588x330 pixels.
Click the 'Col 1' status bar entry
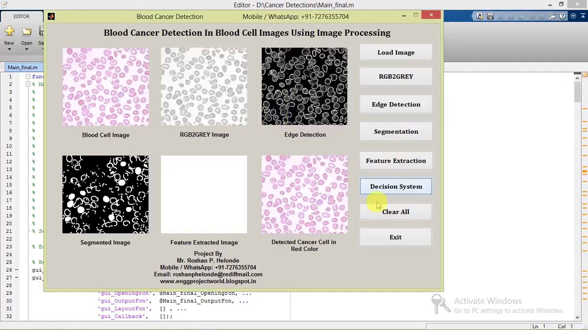[565, 326]
